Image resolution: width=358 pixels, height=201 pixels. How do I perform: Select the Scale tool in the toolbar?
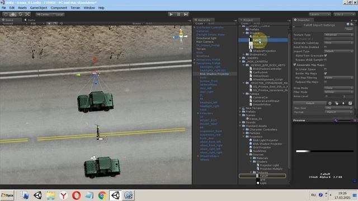pos(27,15)
